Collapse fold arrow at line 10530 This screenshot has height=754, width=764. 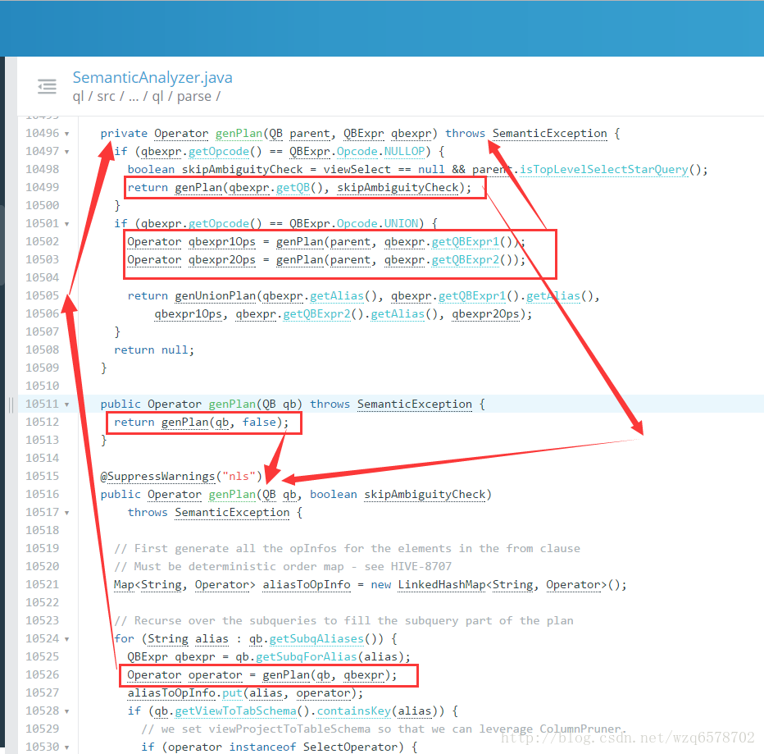point(66,747)
